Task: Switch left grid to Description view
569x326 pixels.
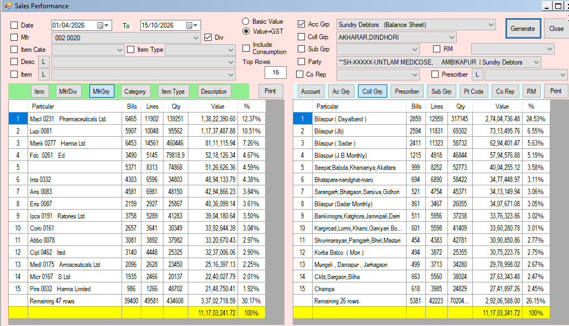Action: 214,91
